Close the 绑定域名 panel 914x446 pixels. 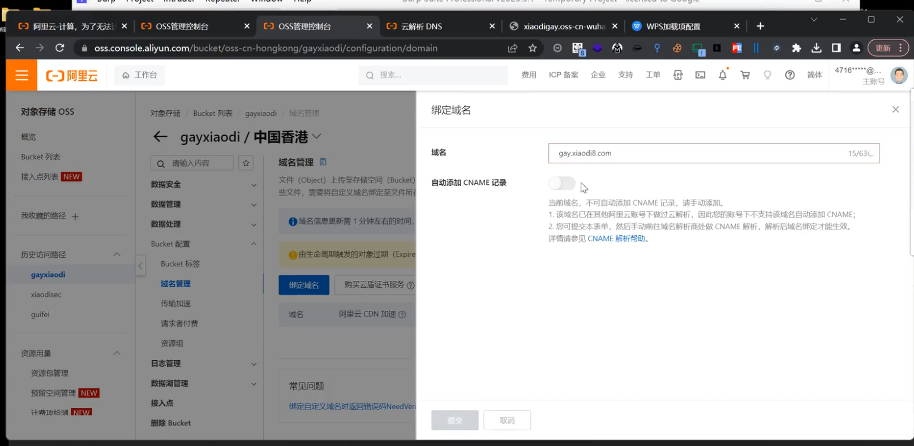[x=895, y=110]
